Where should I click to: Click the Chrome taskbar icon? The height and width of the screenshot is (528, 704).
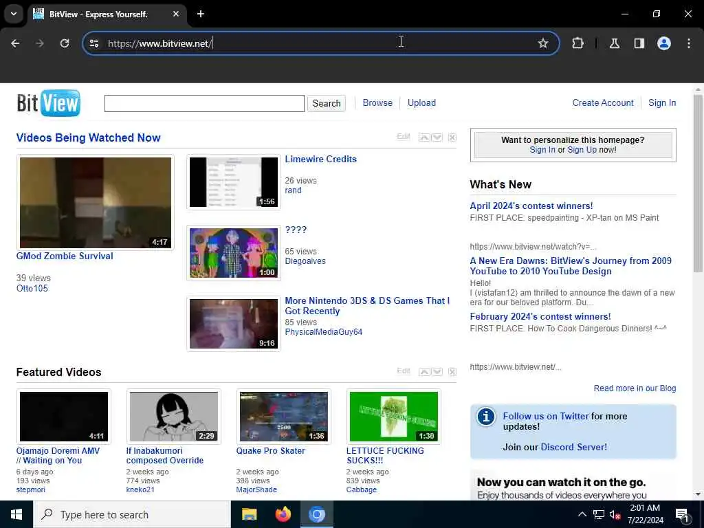316,514
